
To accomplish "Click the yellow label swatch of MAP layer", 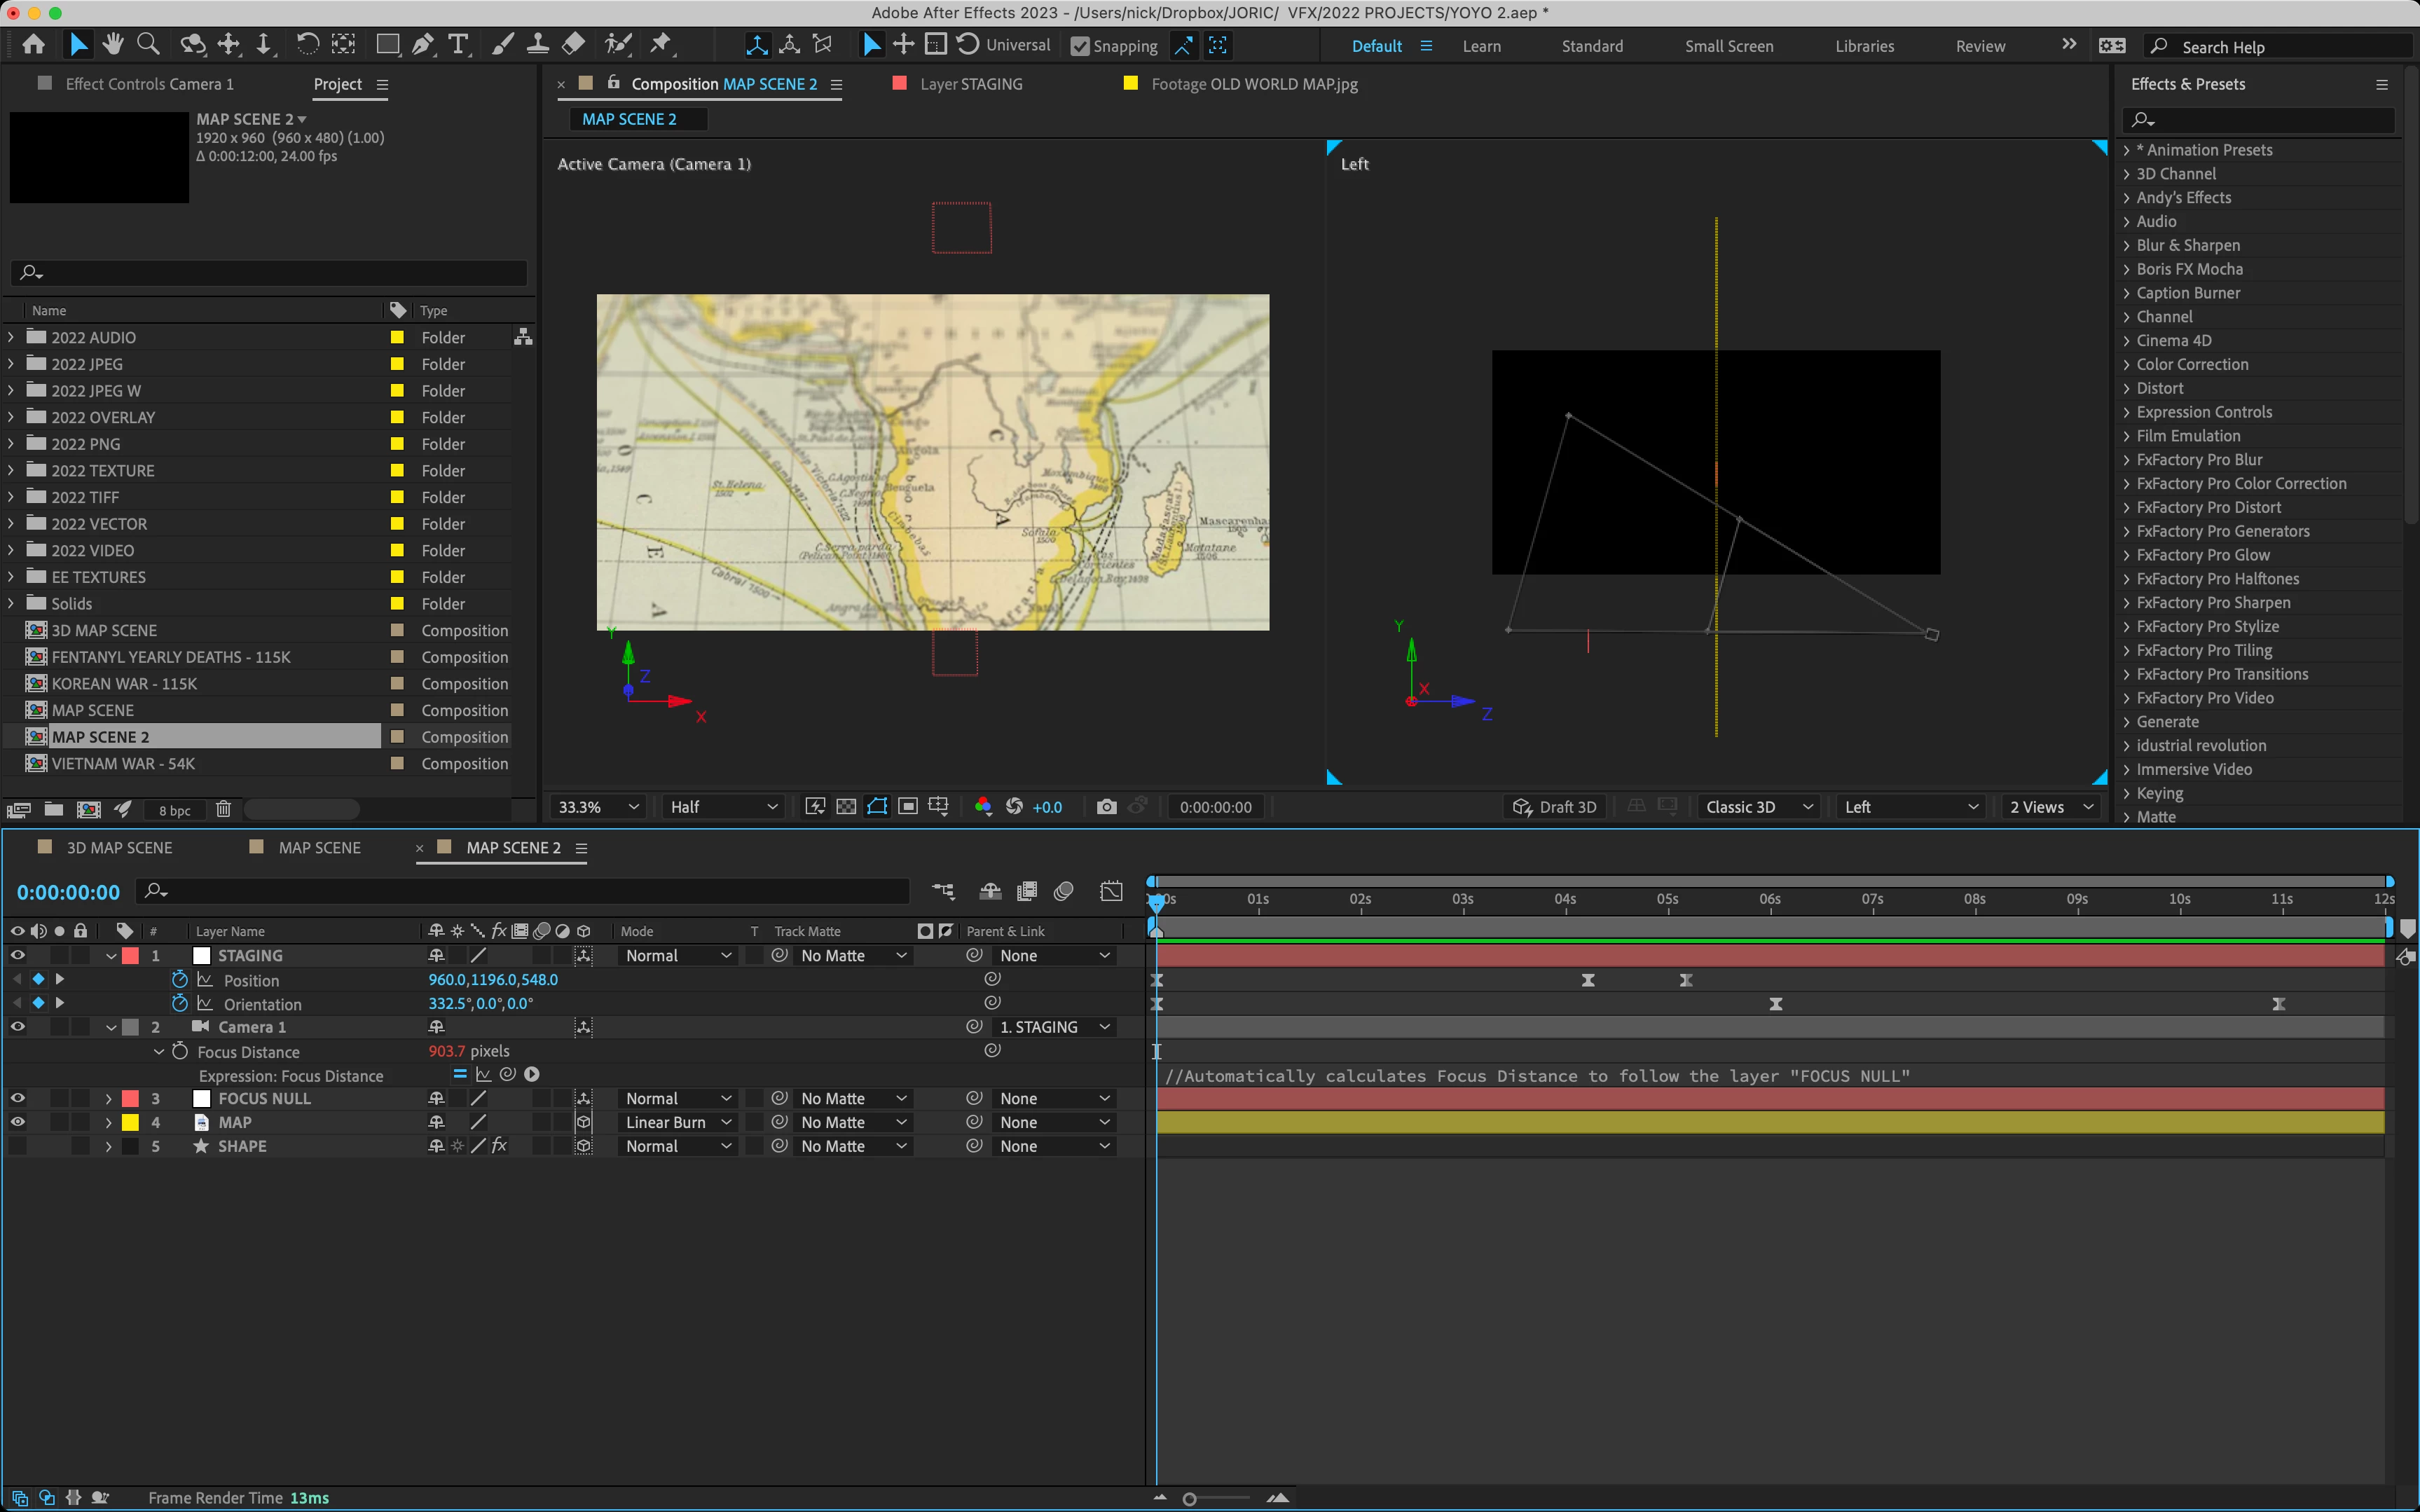I will tap(130, 1122).
